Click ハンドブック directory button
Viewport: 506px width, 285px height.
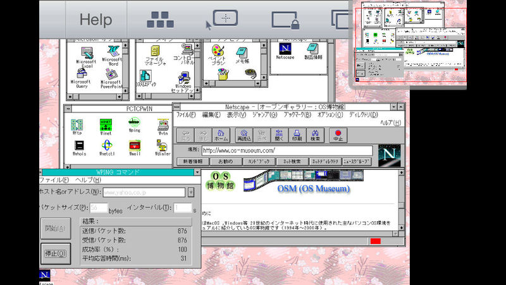tap(259, 162)
